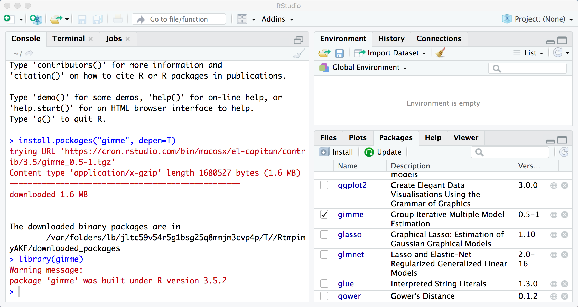The image size is (578, 307).
Task: Open the Global Environment selector
Action: [363, 68]
